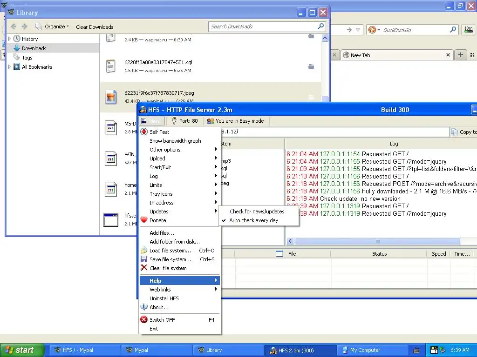Click the Load file system folder icon
Viewport: 477px width, 357px height.
pos(144,251)
